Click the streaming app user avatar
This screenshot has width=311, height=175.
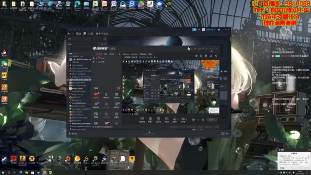pyautogui.click(x=189, y=49)
